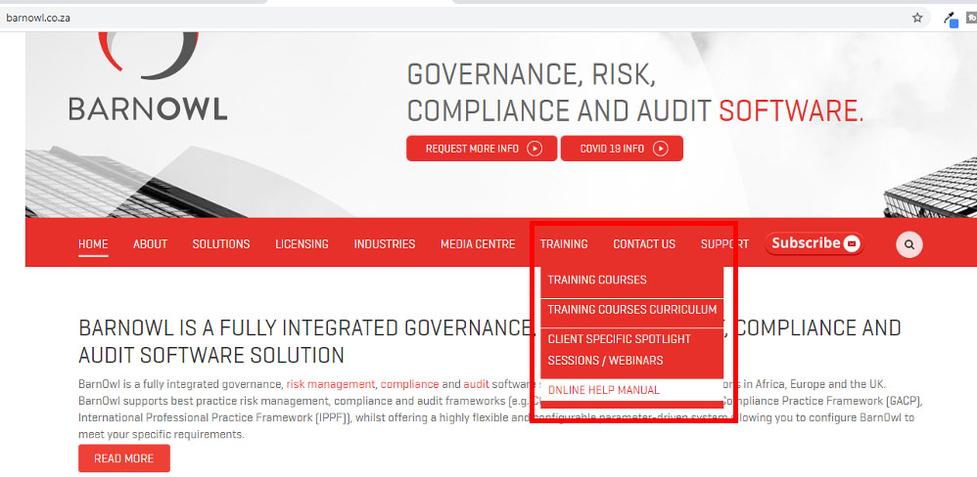Open the INDUSTRIES menu
Screen dimensions: 977x477
385,244
